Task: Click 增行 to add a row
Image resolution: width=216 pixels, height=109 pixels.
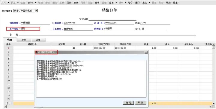Action: [x=130, y=3]
